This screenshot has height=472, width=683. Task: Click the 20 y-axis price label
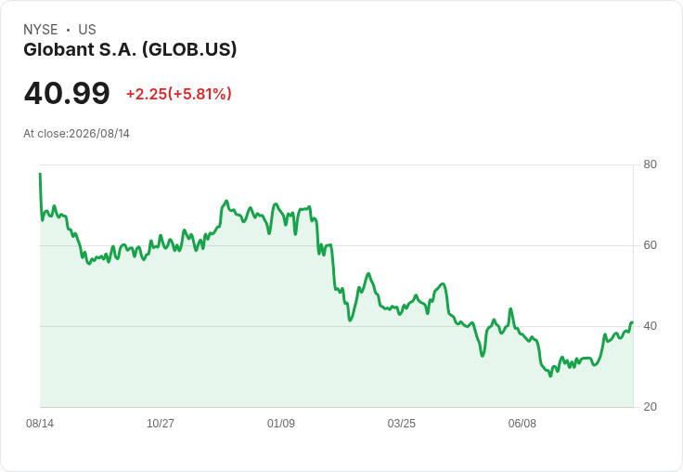(x=650, y=407)
